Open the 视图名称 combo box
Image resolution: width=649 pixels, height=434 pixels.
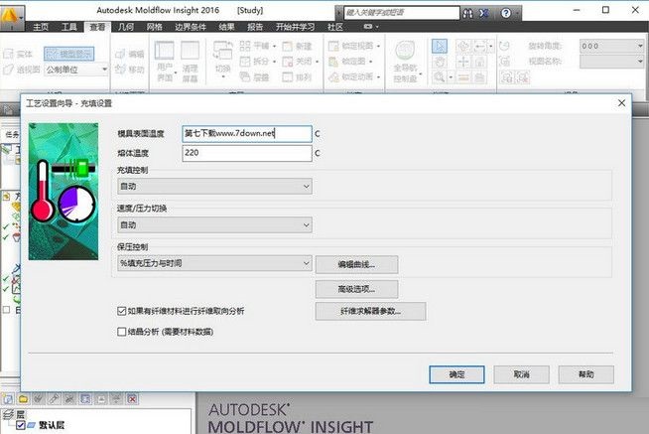(x=611, y=62)
